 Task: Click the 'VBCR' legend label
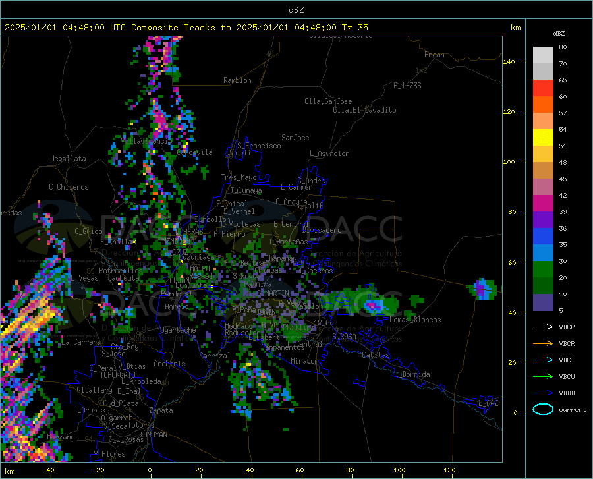click(567, 344)
